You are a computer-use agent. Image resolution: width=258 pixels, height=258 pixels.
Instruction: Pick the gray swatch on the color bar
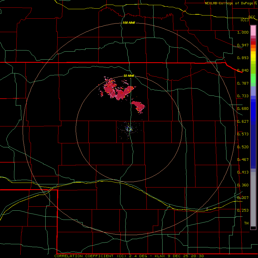[x=253, y=199]
